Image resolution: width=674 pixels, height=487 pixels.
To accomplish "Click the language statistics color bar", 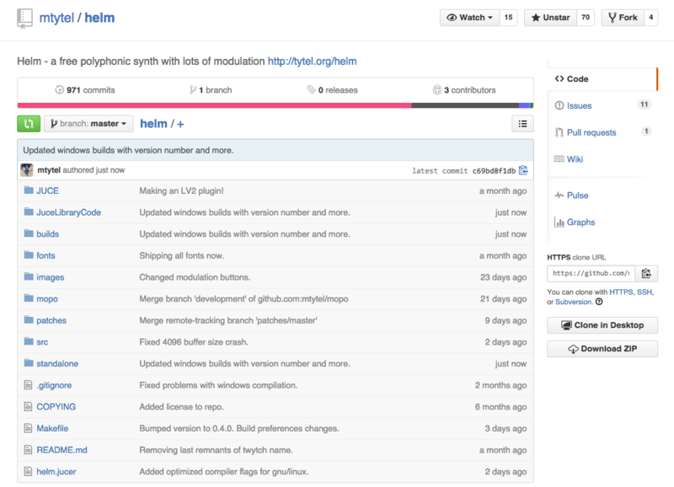I will pyautogui.click(x=275, y=105).
